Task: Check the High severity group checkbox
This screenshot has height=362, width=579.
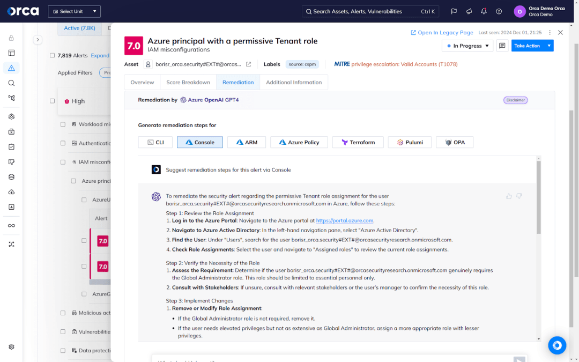Action: point(52,101)
